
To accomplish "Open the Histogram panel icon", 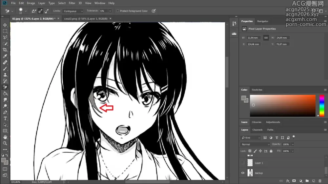I will click(234, 33).
